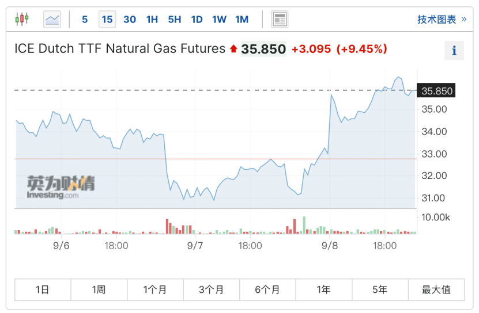Choose the 1W interval
This screenshot has height=313, width=479.
coord(219,20)
